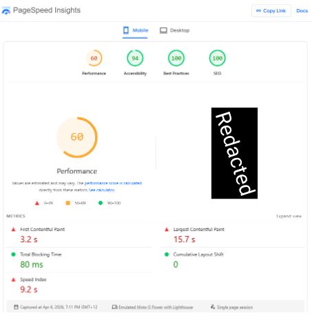Click the PageSpeed Insights title text
Image resolution: width=312 pixels, height=318 pixels.
click(47, 10)
